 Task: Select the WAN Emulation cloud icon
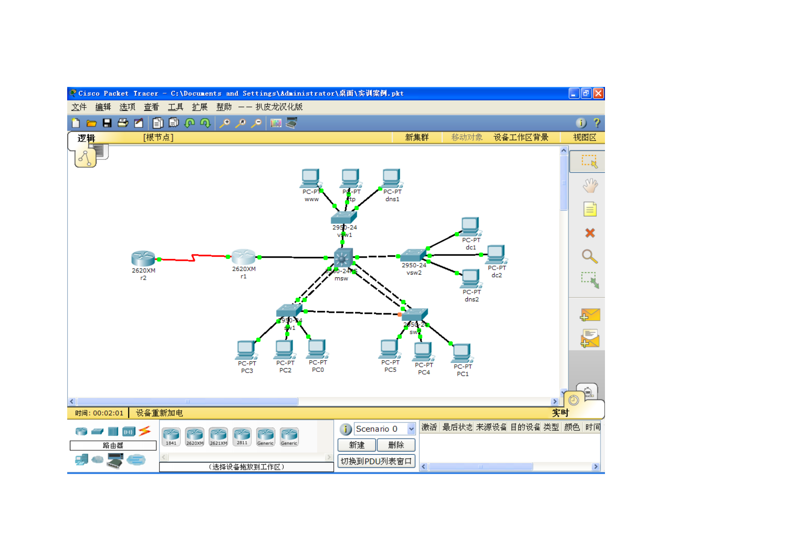[x=97, y=460]
